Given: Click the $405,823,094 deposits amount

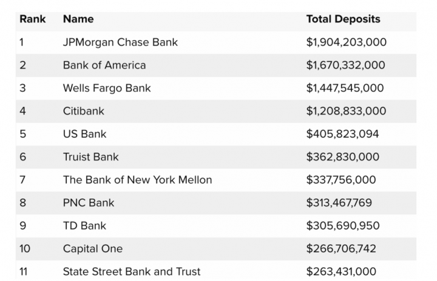Looking at the screenshot, I should 343,134.
